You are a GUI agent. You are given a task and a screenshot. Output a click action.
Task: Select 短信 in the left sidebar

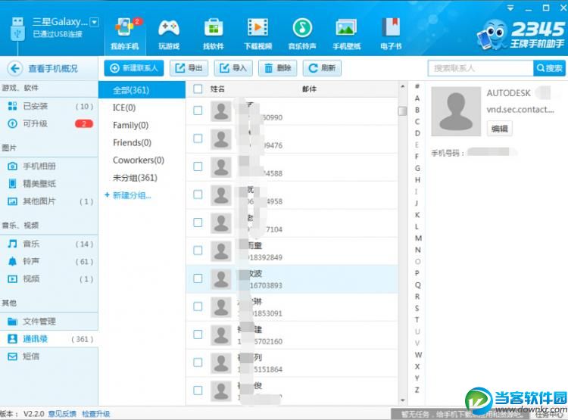coord(31,356)
